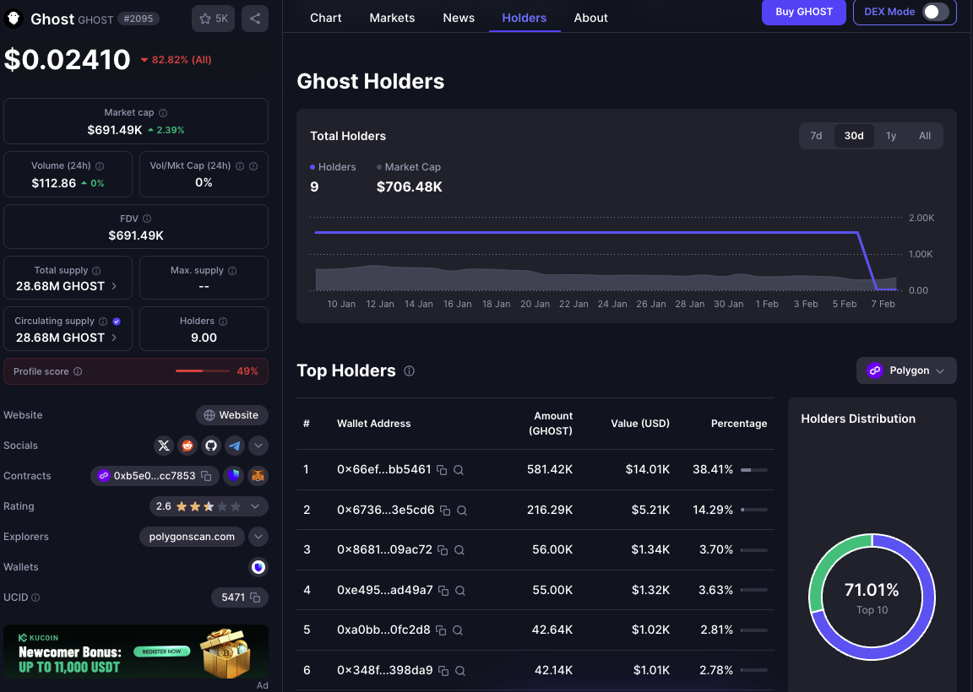Image resolution: width=973 pixels, height=692 pixels.
Task: Click the MetaMask fox icon
Action: coord(258,476)
